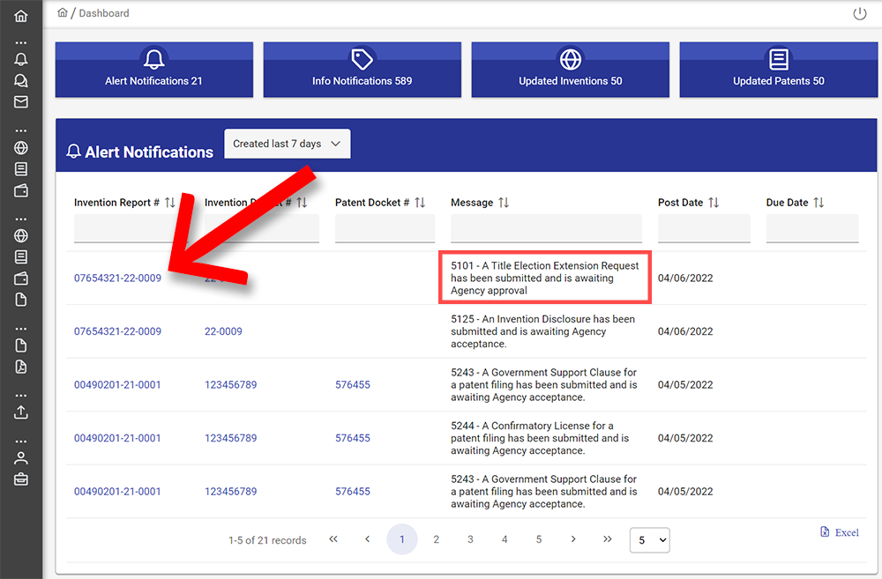Open the Home icon in the dark sidebar
Viewport: 882px width, 579px height.
(x=21, y=16)
